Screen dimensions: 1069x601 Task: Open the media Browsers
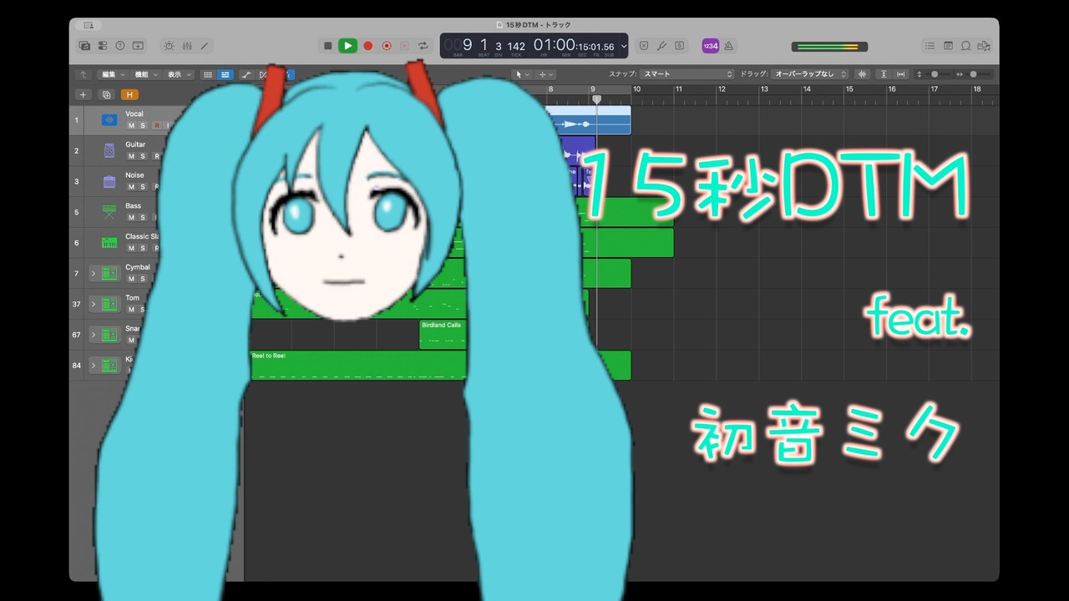tap(985, 46)
